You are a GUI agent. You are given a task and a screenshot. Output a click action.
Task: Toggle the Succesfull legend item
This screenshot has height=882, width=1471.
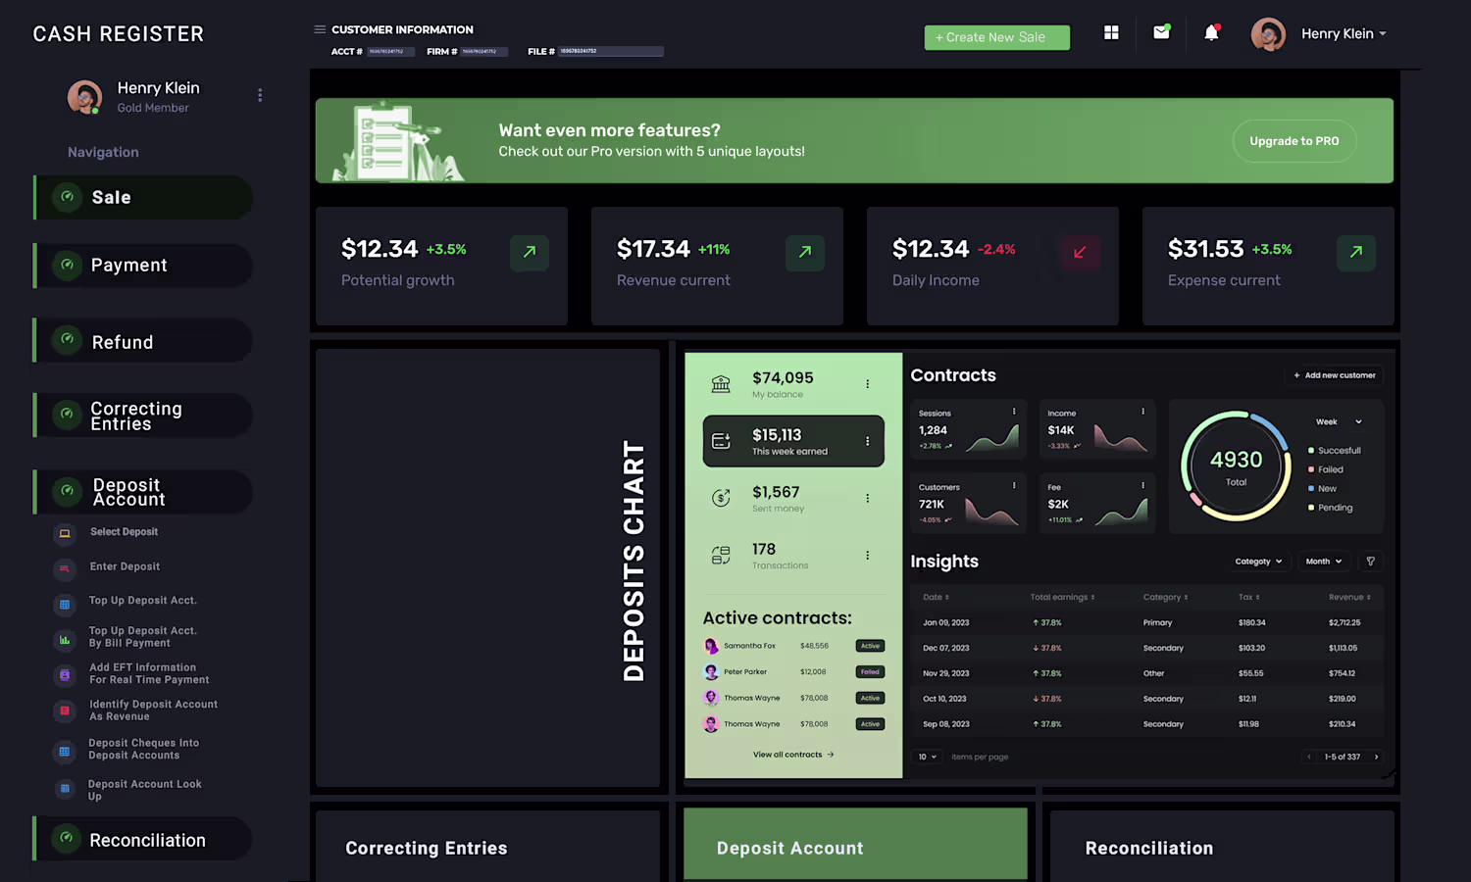[x=1335, y=451]
